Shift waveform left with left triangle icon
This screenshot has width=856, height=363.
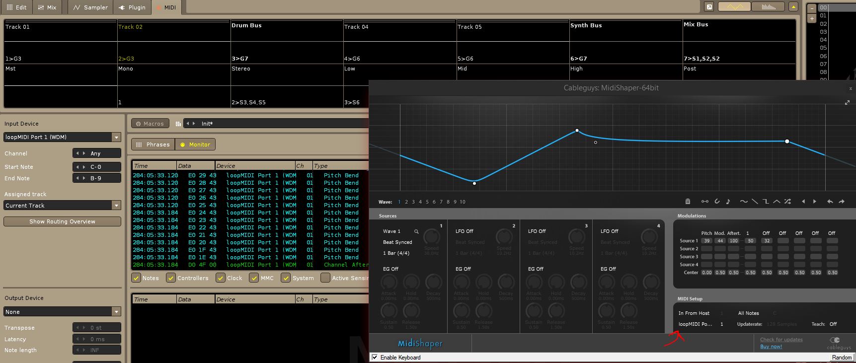point(803,202)
